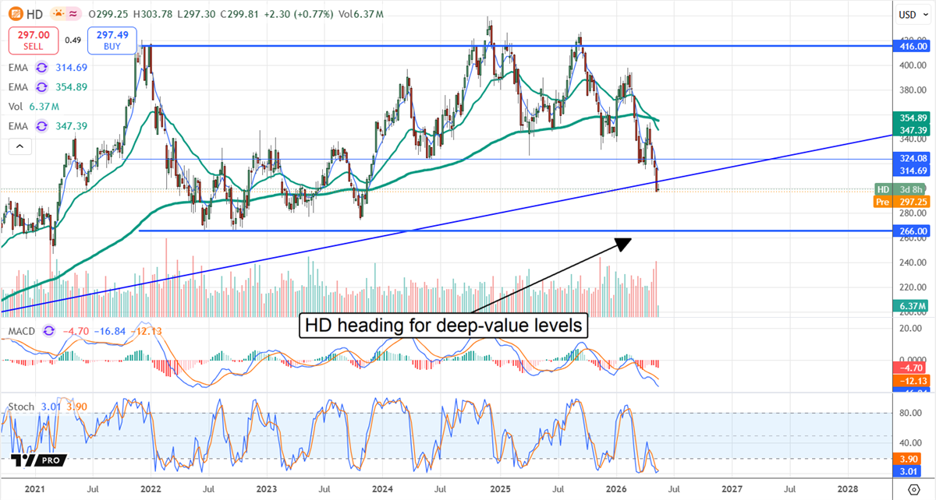Viewport: 936px width, 500px height.
Task: Click the HD 3d 8h countdown label
Action: 901,189
